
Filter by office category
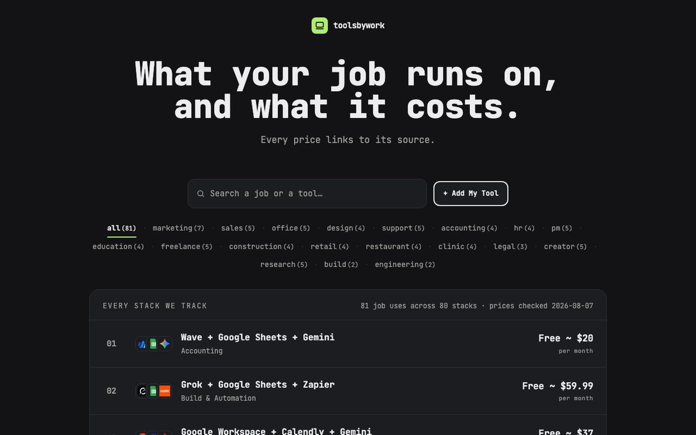[291, 228]
